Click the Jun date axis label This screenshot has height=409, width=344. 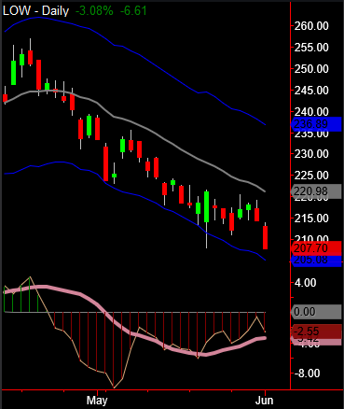point(265,401)
